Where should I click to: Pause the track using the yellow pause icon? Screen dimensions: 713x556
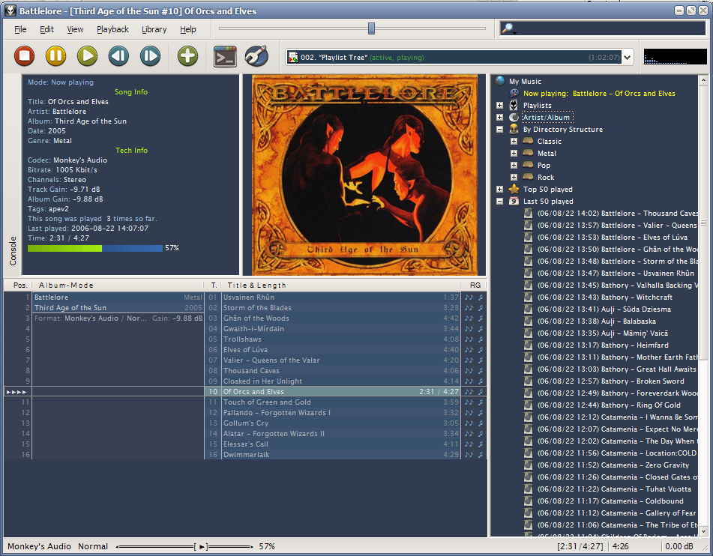tap(55, 56)
